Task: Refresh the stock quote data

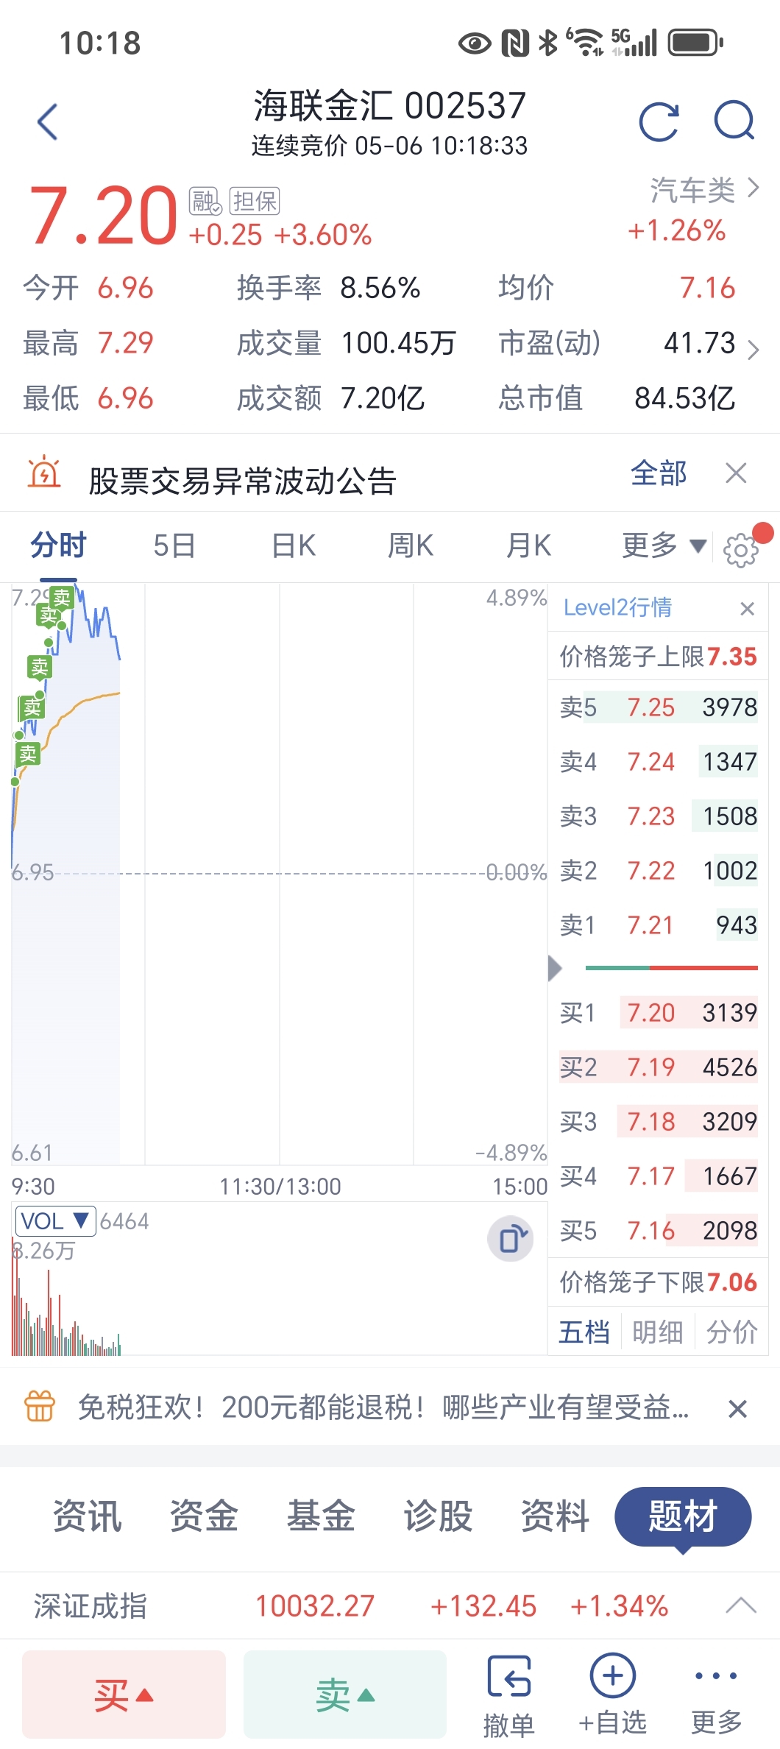Action: point(659,121)
